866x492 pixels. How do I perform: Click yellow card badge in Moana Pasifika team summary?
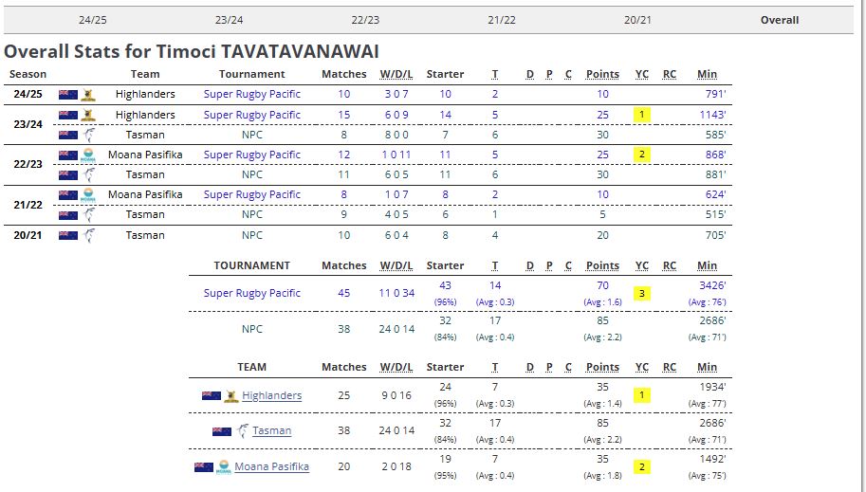642,466
